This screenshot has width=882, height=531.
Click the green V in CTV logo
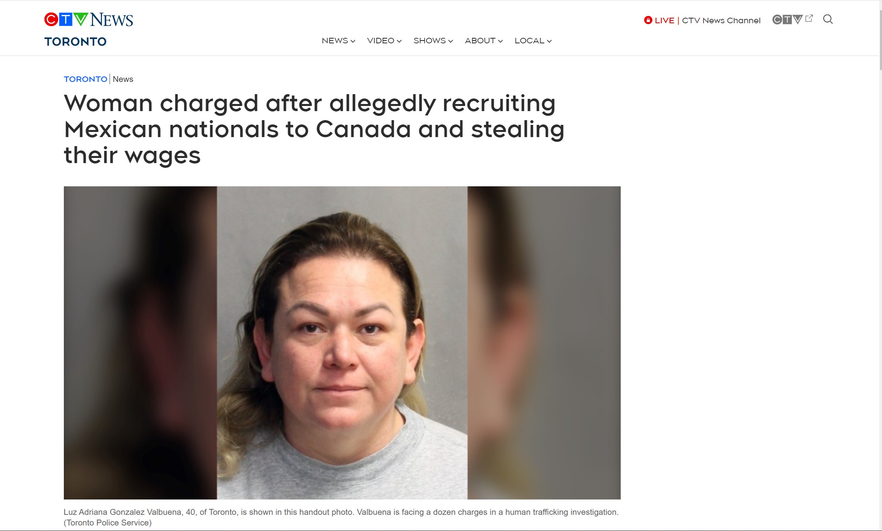(x=80, y=19)
